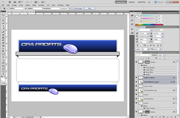Select the Quick Selection tool
The height and width of the screenshot is (118, 180).
point(3,23)
